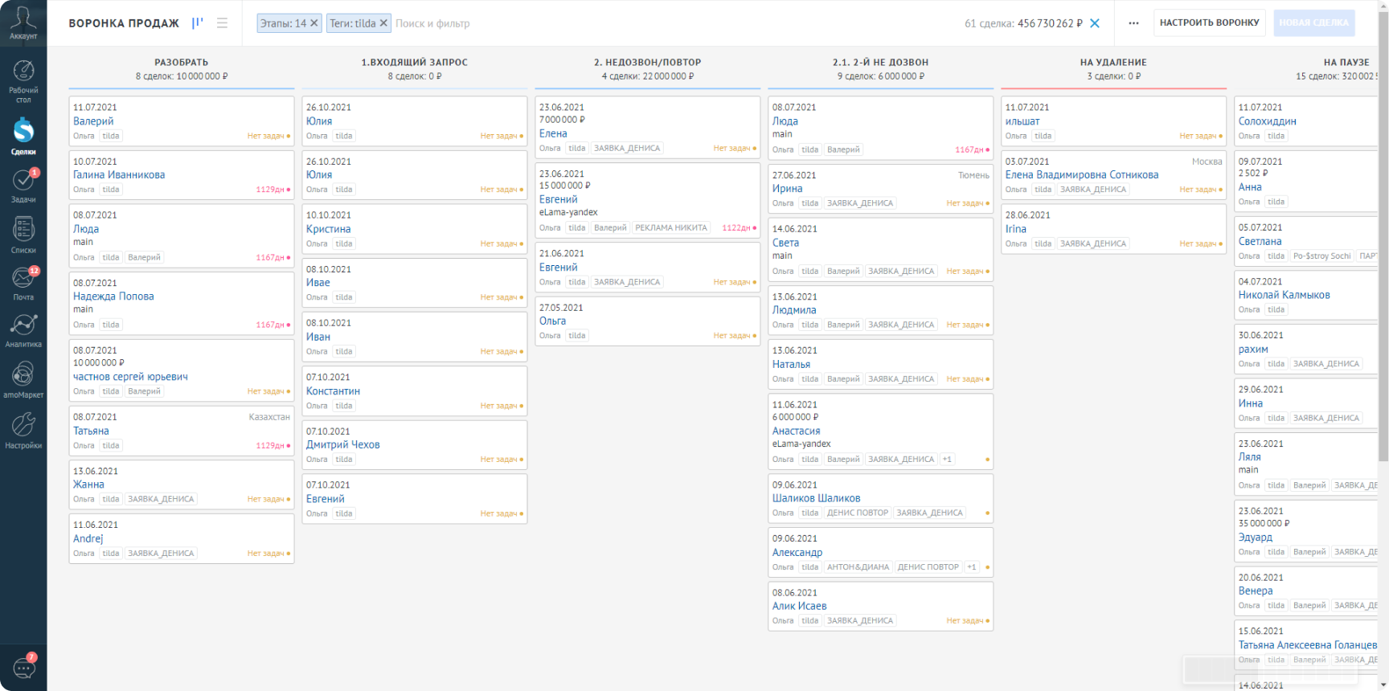Open the Аналитика section
Image resolution: width=1389 pixels, height=691 pixels.
click(23, 330)
